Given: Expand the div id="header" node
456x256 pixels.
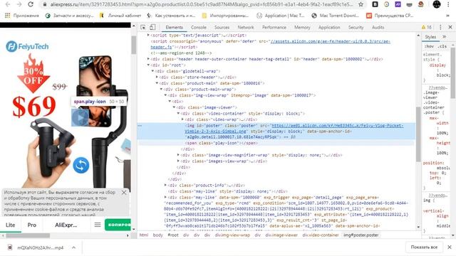Looking at the screenshot, I should tap(148, 59).
